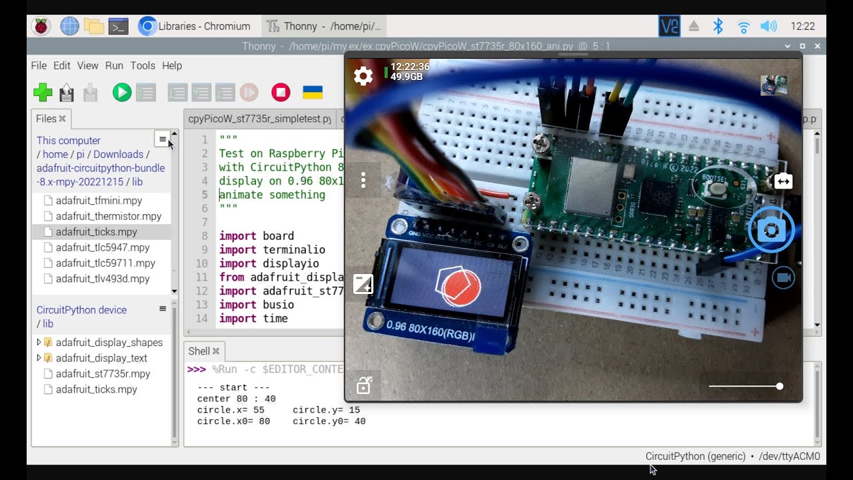Image resolution: width=853 pixels, height=480 pixels.
Task: Select adafruit_ticks.mpy on CircuitPython device
Action: pos(97,389)
